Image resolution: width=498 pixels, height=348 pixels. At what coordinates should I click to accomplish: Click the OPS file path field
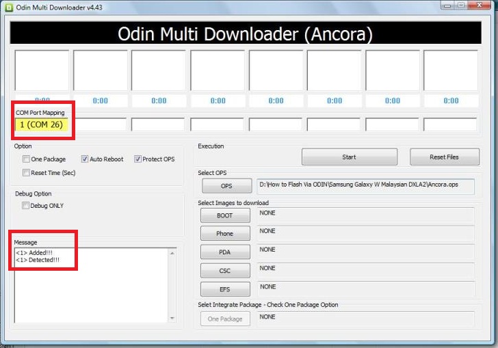[x=365, y=187]
